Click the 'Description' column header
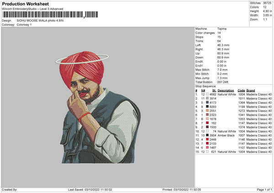This screenshot has width=274, height=193. coord(226,91)
